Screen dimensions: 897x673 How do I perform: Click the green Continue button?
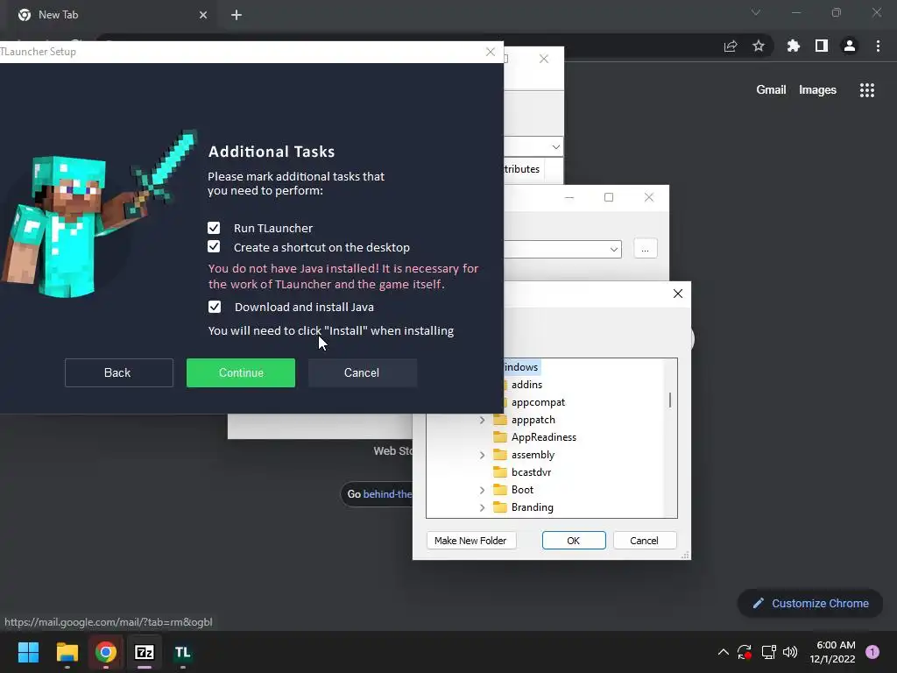point(241,372)
